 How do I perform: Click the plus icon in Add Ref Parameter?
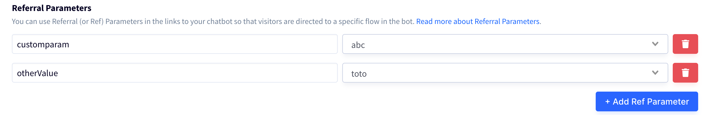(x=608, y=102)
